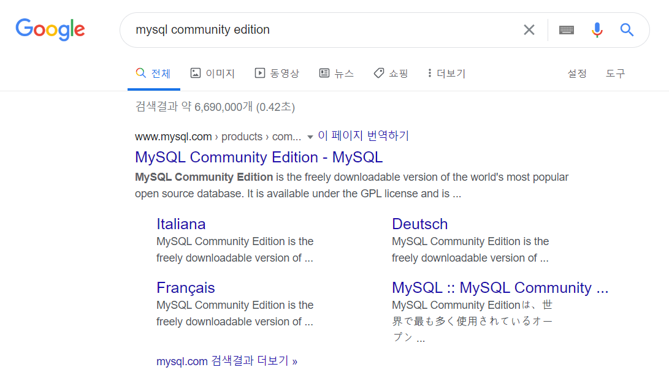Switch to the 동영상 tab

click(x=277, y=74)
